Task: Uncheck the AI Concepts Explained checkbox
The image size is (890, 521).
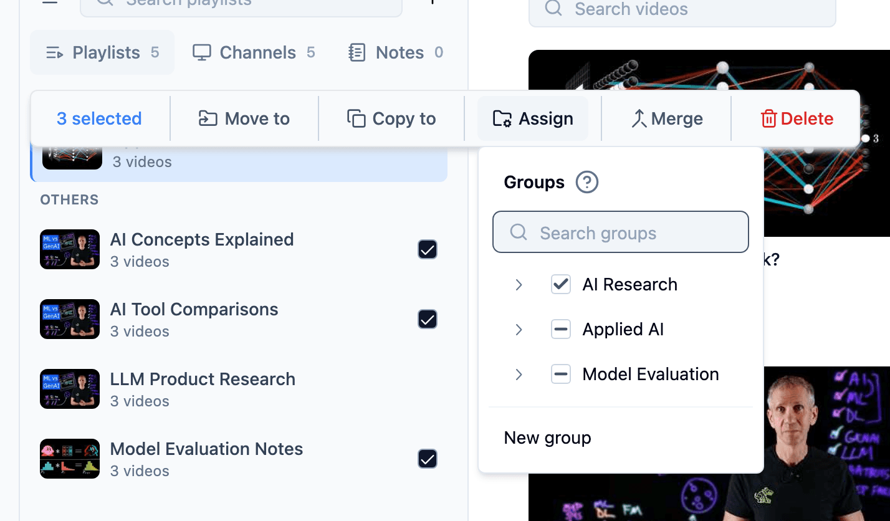Action: pyautogui.click(x=427, y=250)
